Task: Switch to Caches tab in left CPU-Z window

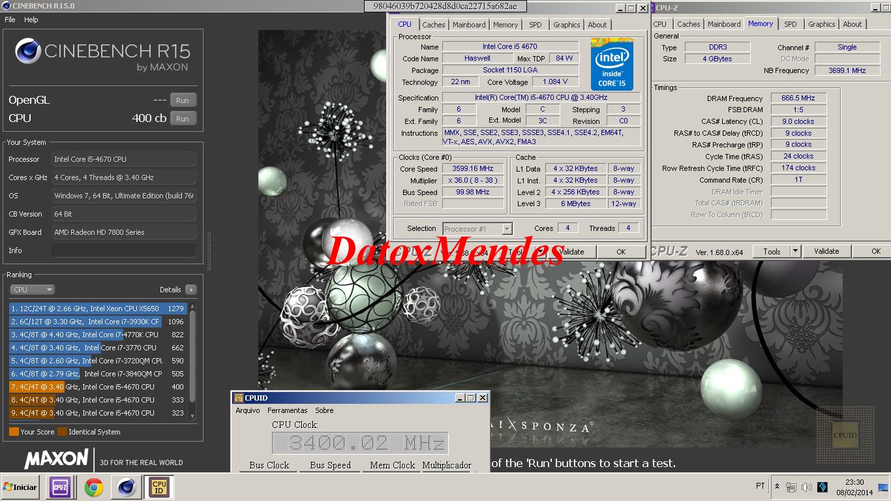Action: coord(433,25)
